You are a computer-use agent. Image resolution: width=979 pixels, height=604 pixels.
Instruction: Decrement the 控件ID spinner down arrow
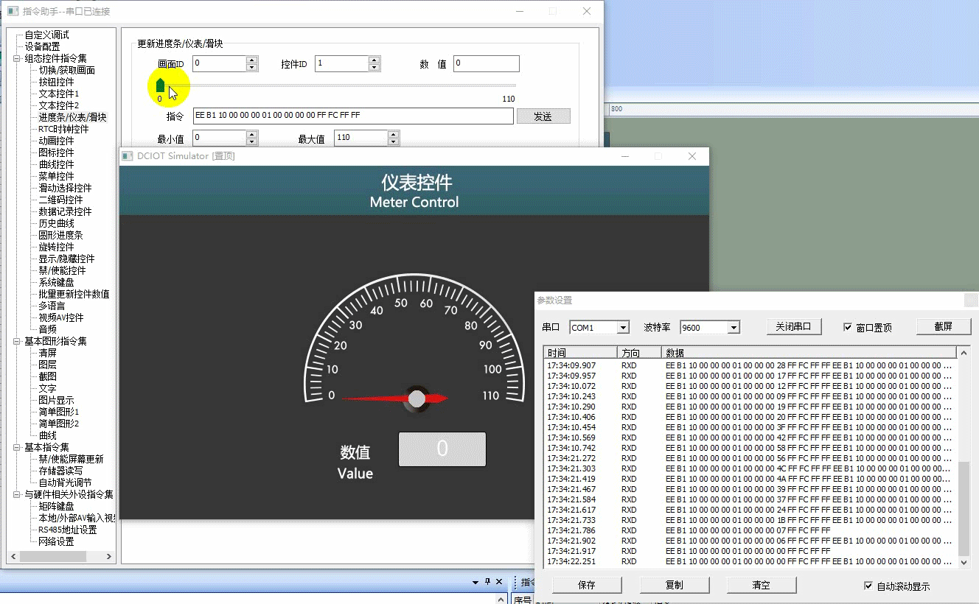pos(374,68)
